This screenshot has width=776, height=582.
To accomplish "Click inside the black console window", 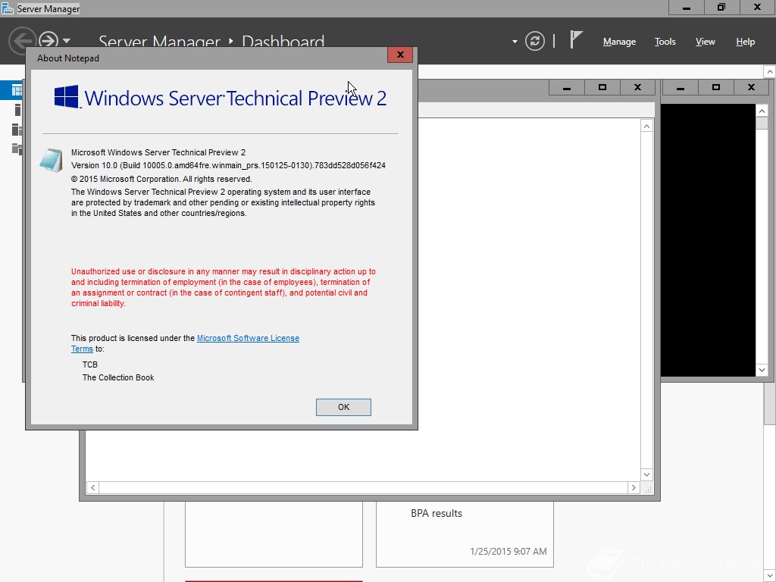I will pyautogui.click(x=709, y=240).
